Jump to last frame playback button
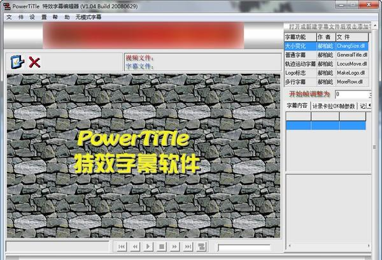Image resolution: width=382 pixels, height=260 pixels. [188, 247]
